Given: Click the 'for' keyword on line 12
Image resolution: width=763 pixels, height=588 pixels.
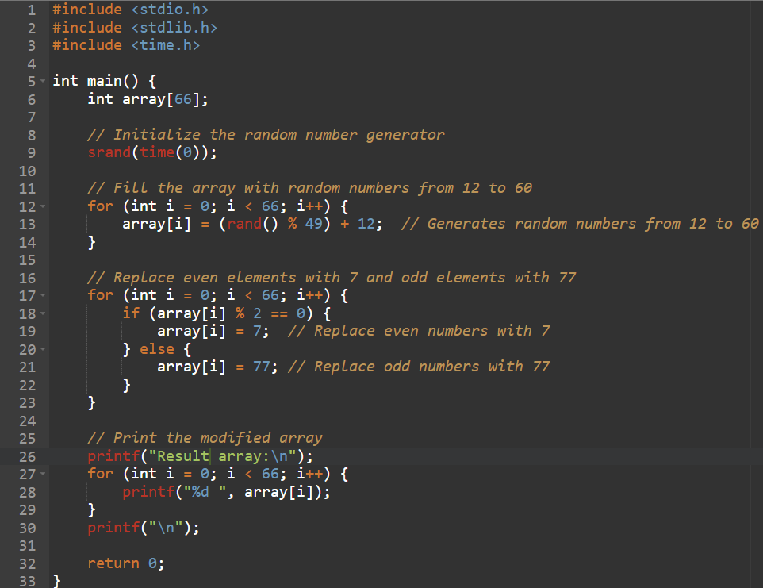Looking at the screenshot, I should (x=100, y=206).
